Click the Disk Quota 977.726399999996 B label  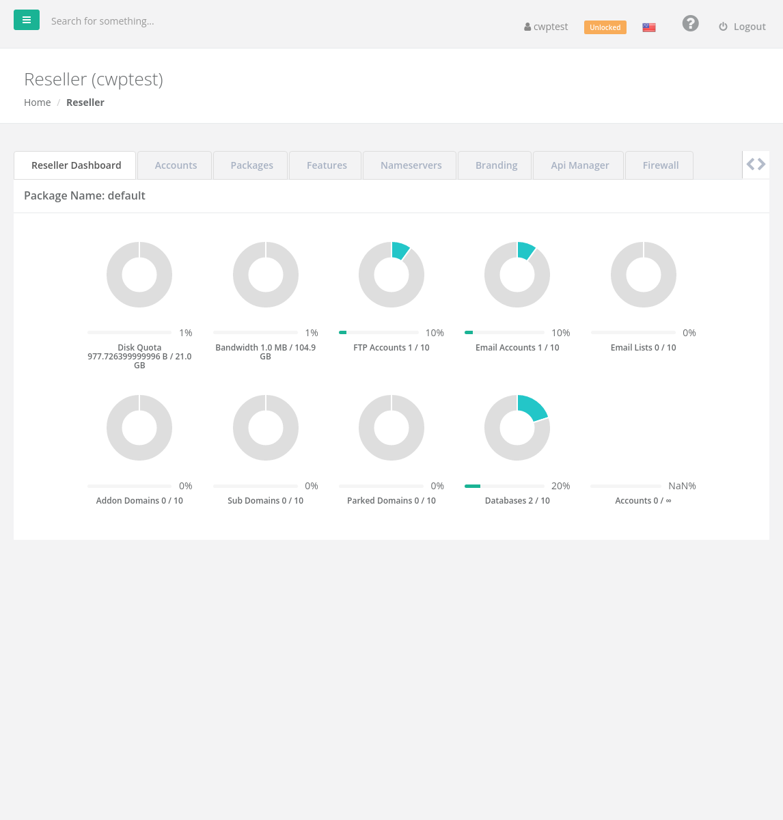[139, 356]
